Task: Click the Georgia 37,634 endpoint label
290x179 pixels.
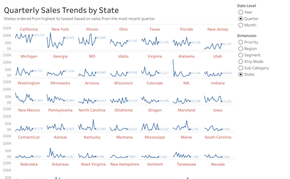Action: [x=69, y=71]
